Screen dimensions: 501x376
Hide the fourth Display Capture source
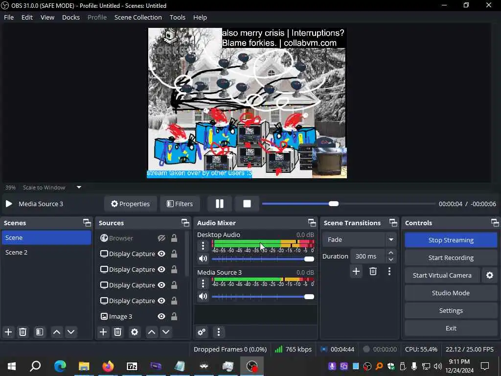161,301
